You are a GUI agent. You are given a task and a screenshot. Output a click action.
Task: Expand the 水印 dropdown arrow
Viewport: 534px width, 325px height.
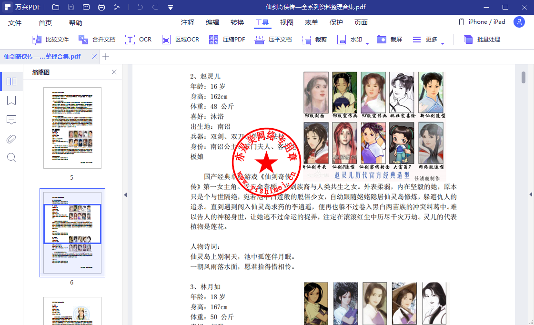click(367, 44)
